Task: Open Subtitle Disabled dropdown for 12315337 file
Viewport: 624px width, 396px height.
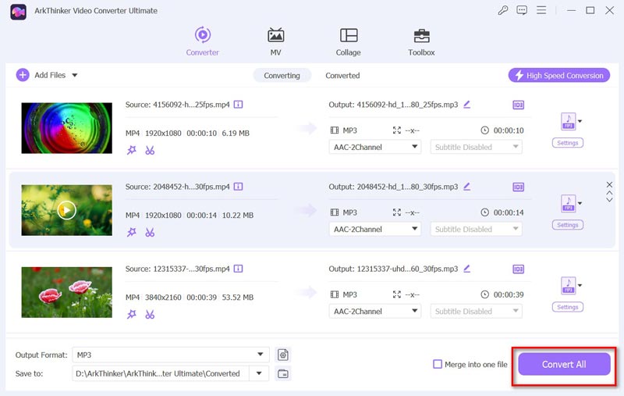Action: click(476, 311)
